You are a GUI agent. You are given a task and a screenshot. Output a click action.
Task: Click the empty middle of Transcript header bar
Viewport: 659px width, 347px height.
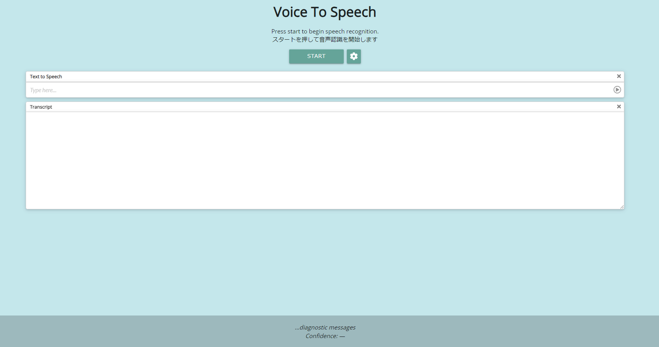coord(325,107)
